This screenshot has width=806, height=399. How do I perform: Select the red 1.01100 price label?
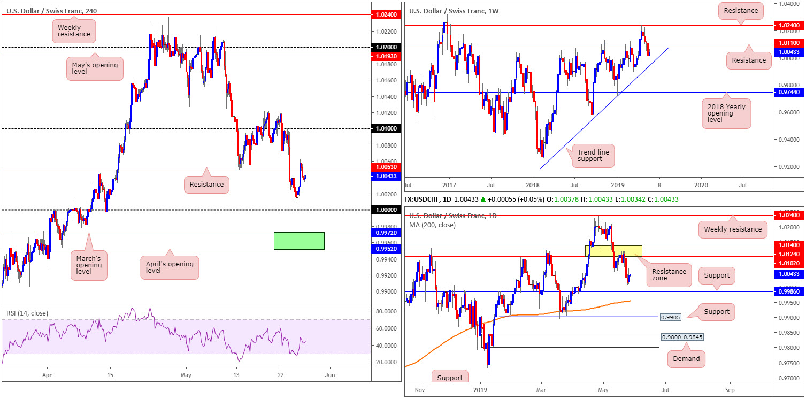pyautogui.click(x=789, y=43)
